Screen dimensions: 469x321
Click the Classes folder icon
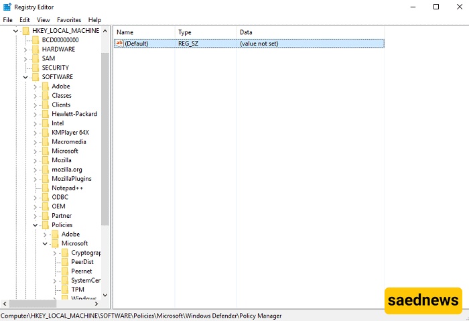(x=46, y=96)
